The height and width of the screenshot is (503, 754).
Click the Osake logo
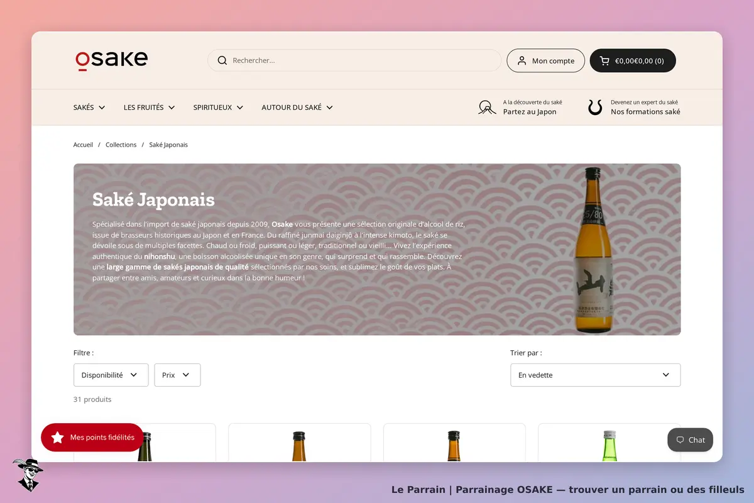click(x=111, y=60)
